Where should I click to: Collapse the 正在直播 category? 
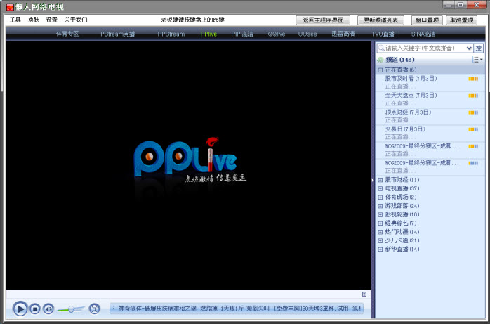click(380, 70)
